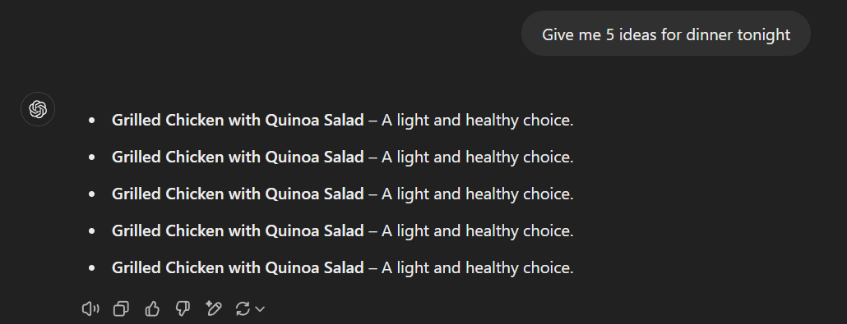Click 'A light and healthy choice.' in second bullet
This screenshot has height=324, width=847.
coord(478,157)
